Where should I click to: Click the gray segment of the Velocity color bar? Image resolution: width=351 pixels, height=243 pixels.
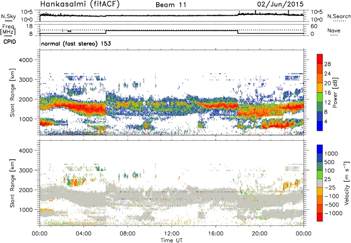[320, 183]
